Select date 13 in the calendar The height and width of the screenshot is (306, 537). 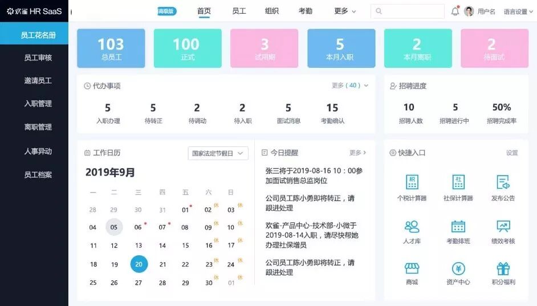139,246
